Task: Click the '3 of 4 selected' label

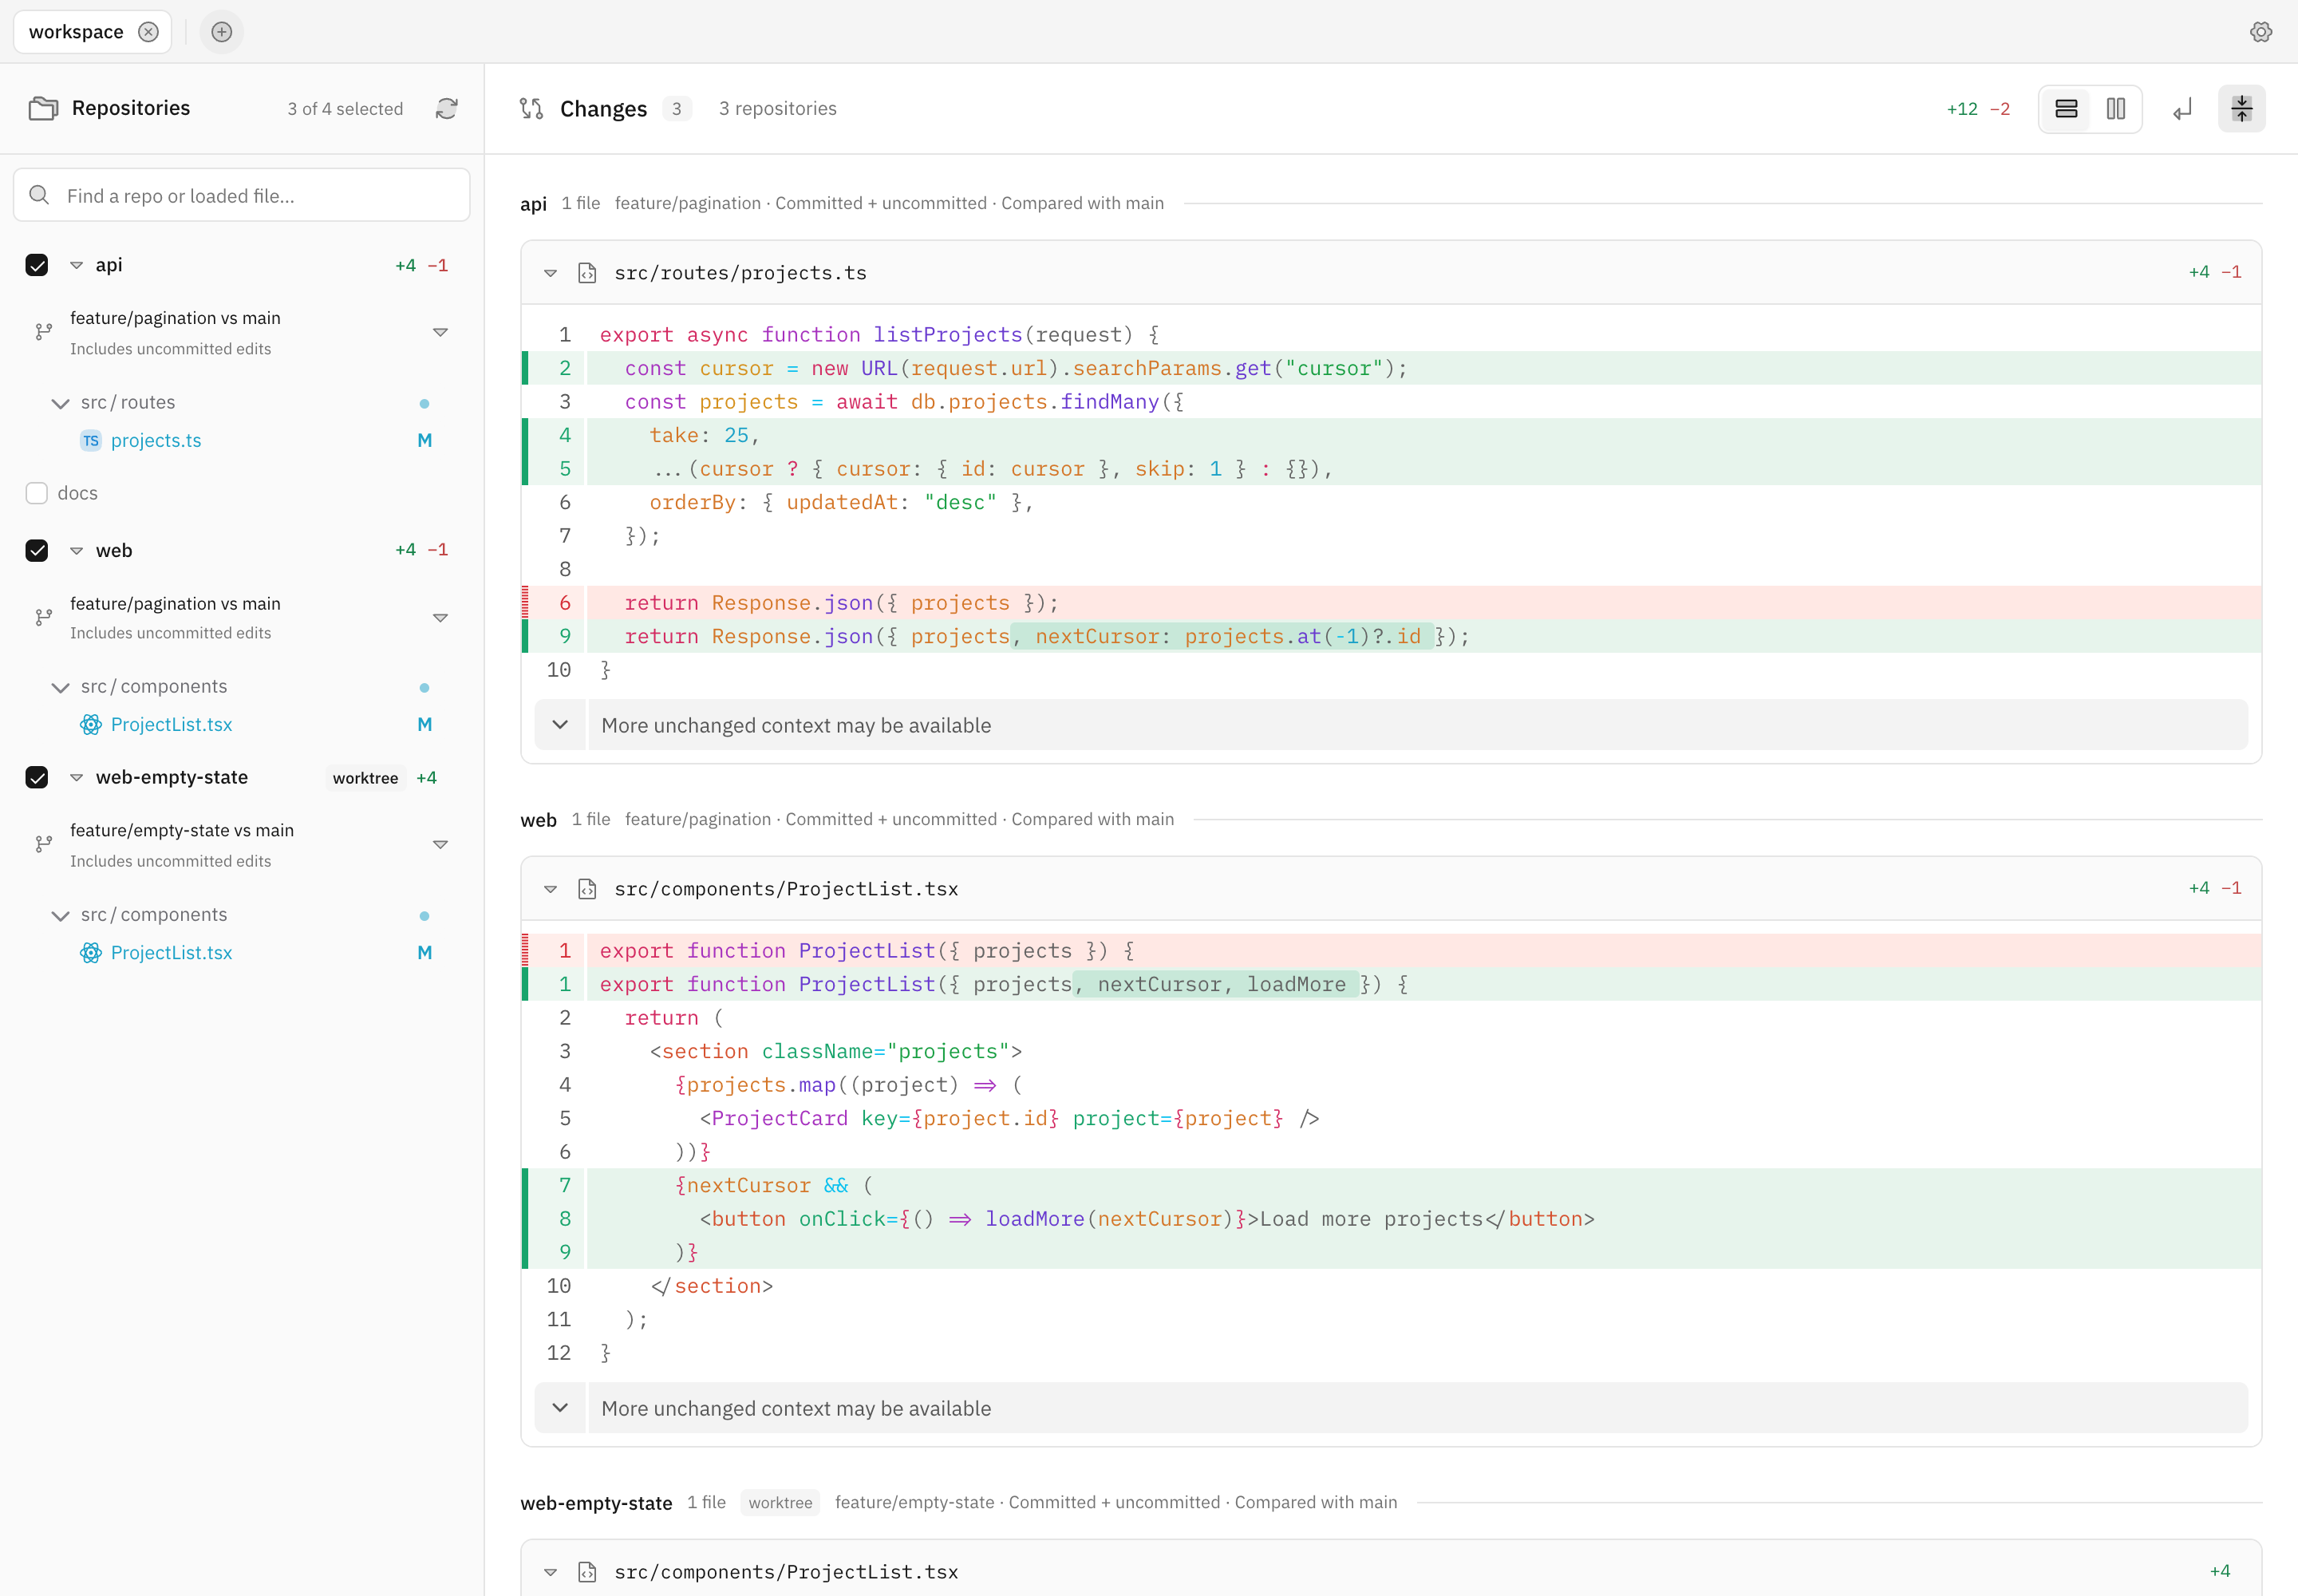Action: pos(345,109)
